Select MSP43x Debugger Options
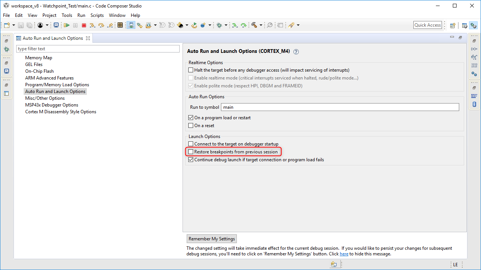481x270 pixels. [x=52, y=105]
